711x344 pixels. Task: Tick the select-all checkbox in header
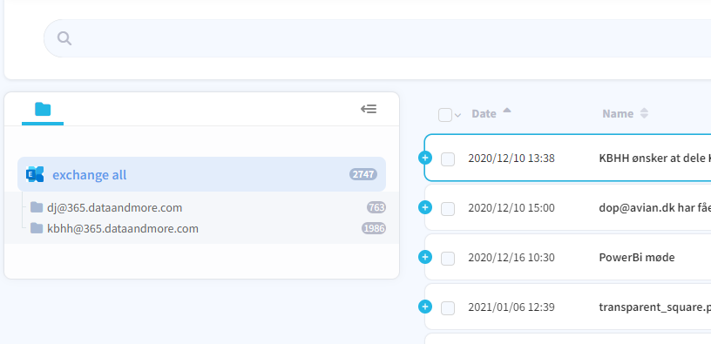pos(445,115)
